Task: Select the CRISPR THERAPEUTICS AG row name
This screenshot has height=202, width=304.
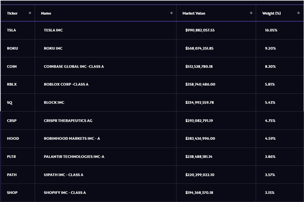Action: click(x=67, y=120)
